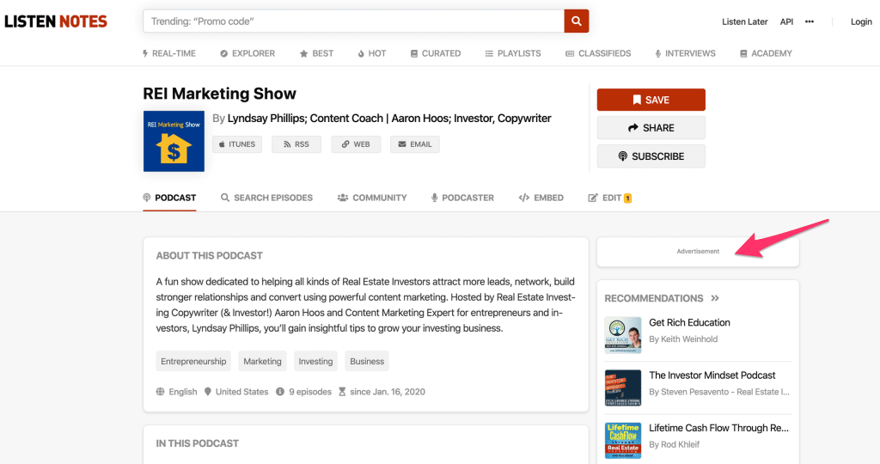This screenshot has width=880, height=464.
Task: Go to Explorer section
Action: point(247,53)
